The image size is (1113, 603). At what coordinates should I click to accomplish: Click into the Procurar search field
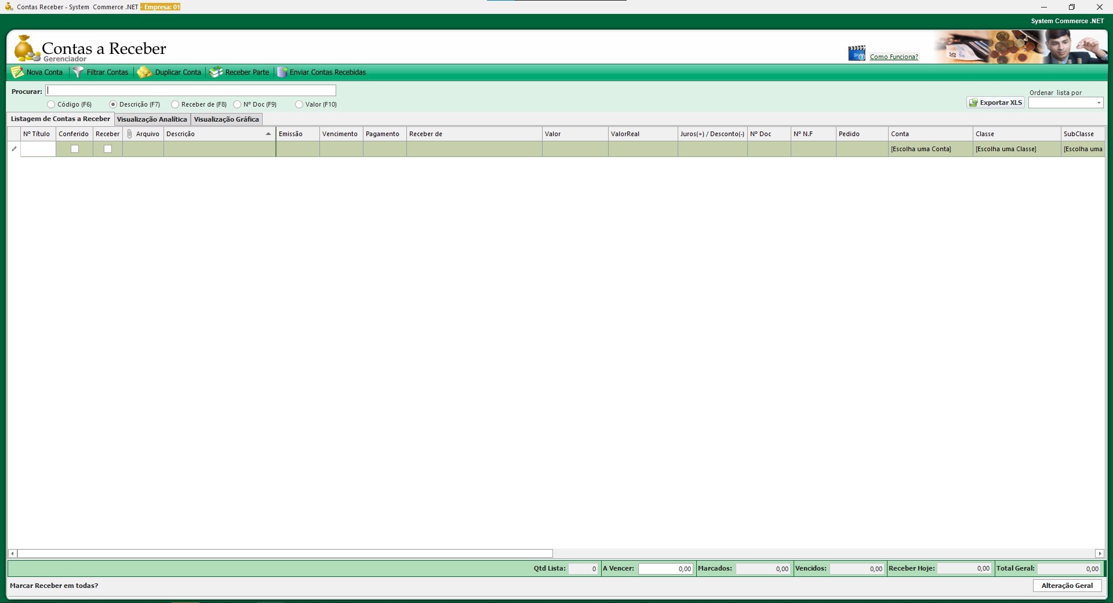click(191, 91)
